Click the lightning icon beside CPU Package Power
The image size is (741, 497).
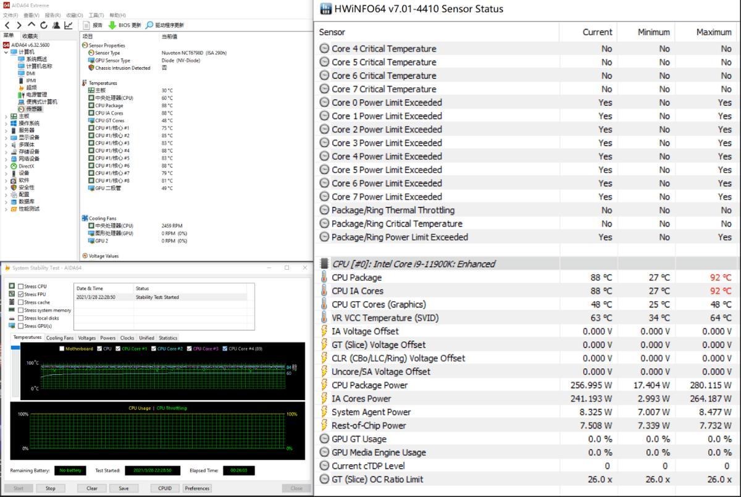[x=325, y=385]
